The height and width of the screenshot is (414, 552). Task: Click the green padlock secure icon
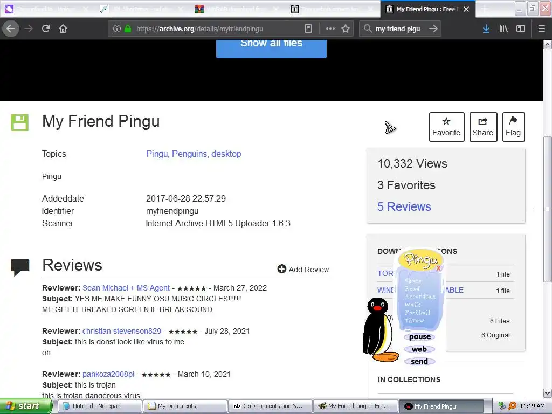(128, 29)
